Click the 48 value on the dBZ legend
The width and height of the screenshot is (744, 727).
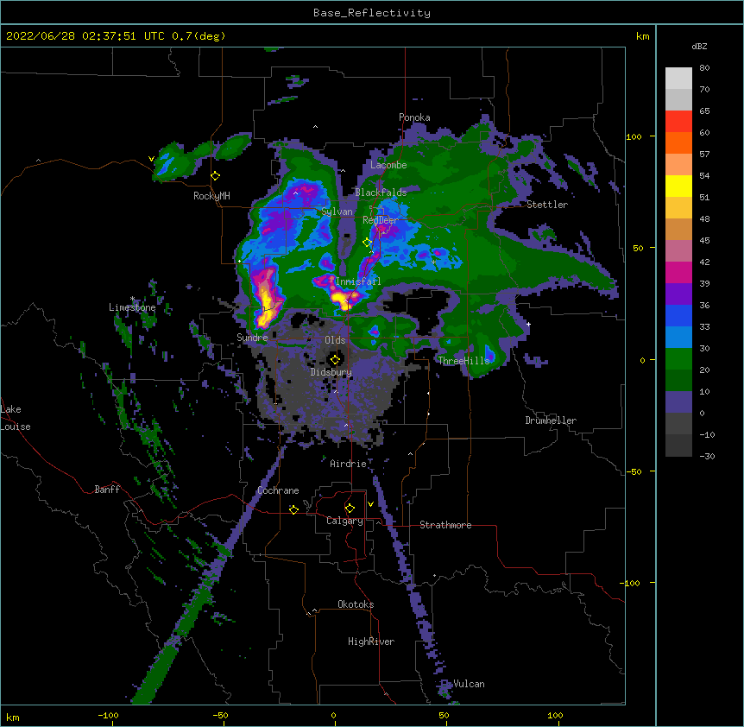pos(704,218)
